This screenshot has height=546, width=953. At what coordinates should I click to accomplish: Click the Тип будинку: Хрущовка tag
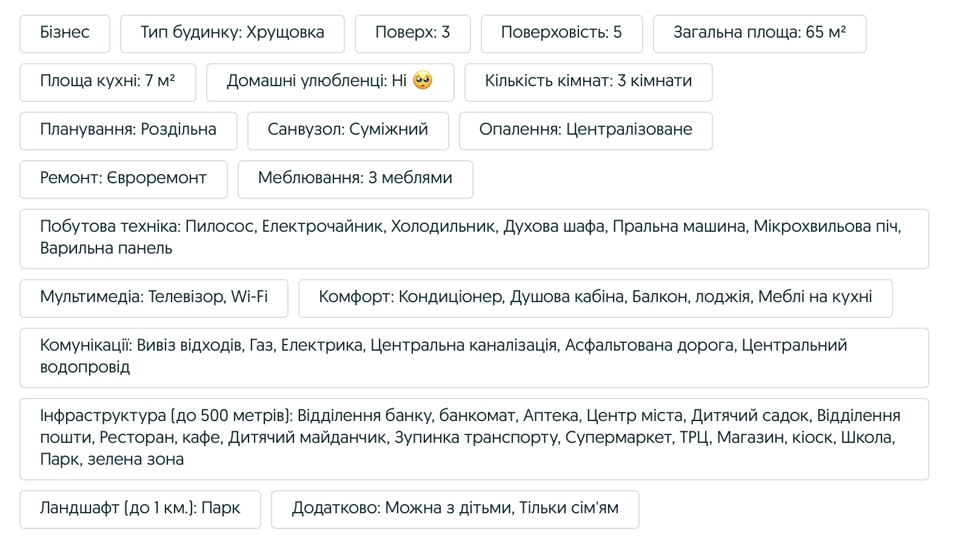232,34
